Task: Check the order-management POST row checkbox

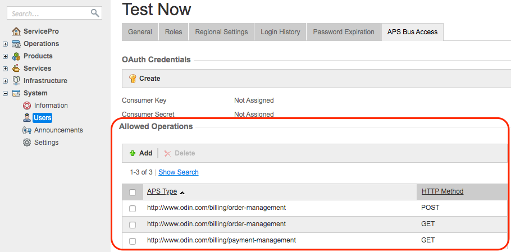Action: point(133,208)
